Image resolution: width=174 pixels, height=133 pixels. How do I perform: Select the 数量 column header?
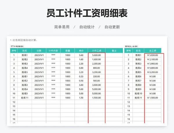pyautogui.click(x=68, y=51)
